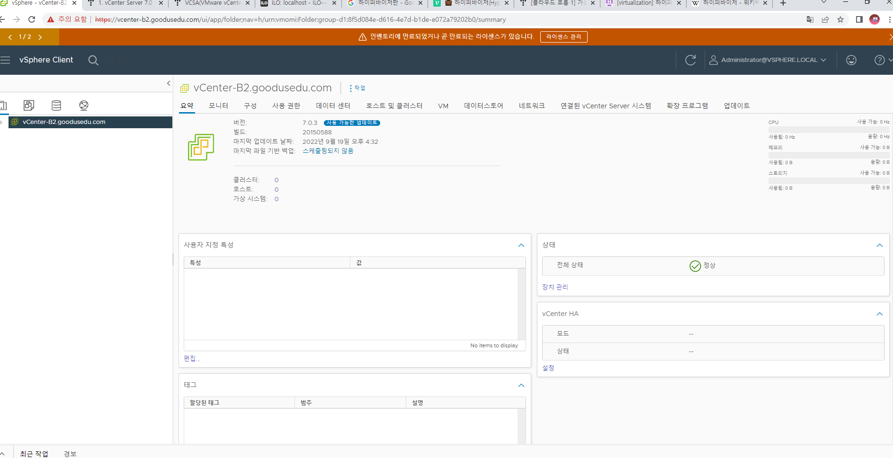Reload the browser page
This screenshot has width=893, height=458.
point(32,19)
